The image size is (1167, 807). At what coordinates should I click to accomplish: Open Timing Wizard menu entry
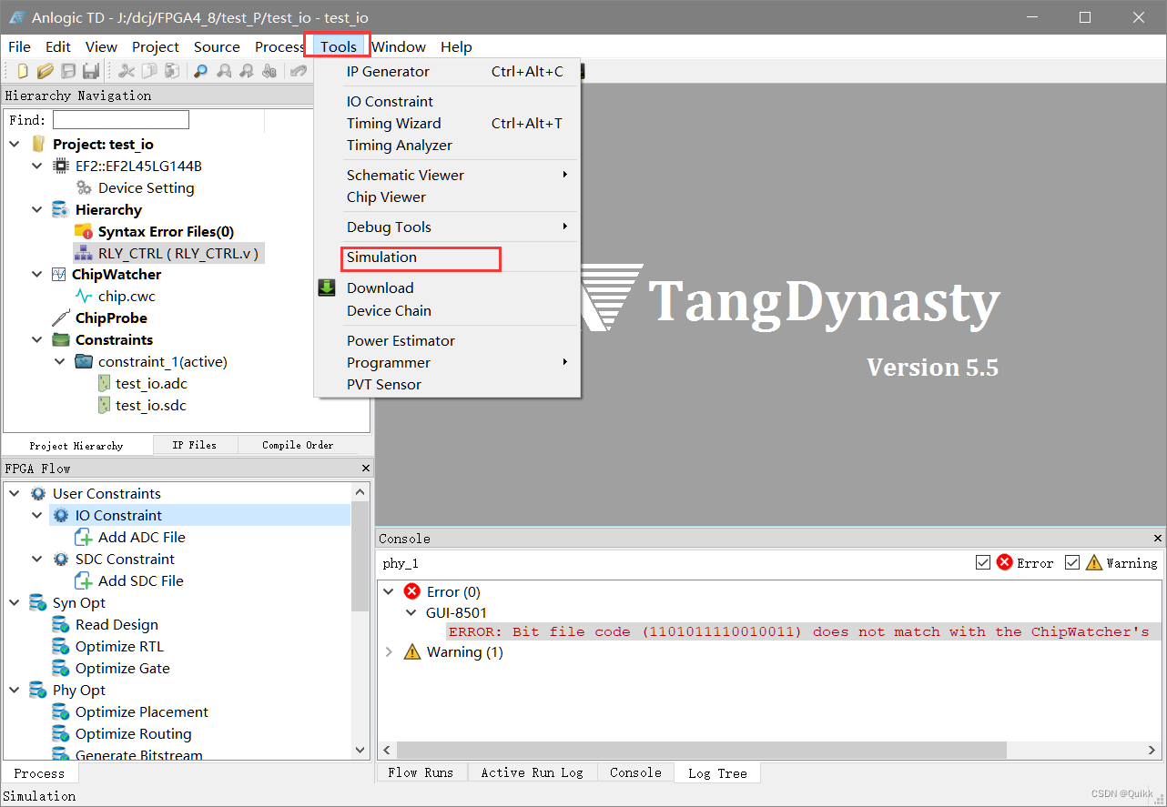(393, 123)
